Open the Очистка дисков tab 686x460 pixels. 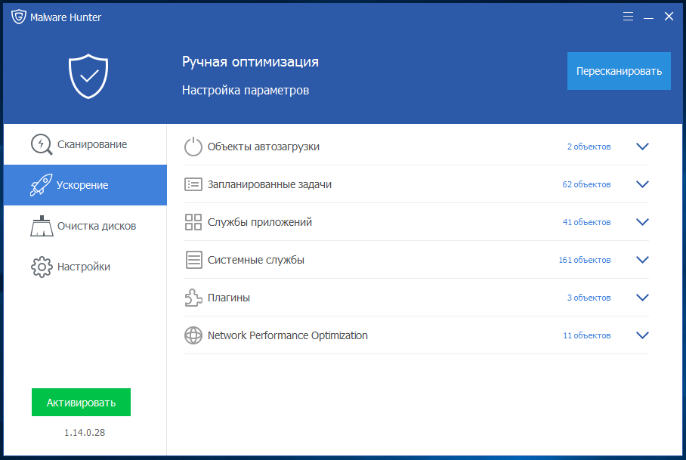(85, 226)
